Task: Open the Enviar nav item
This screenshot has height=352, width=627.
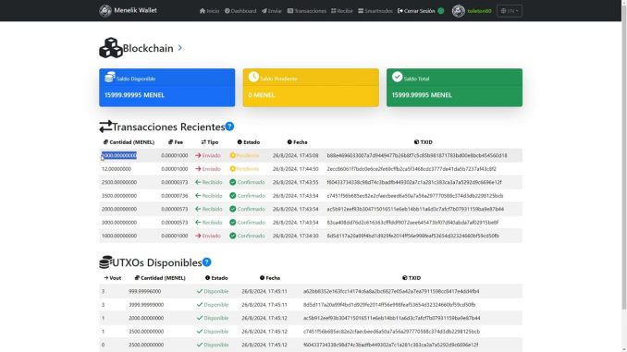Action: pos(272,11)
